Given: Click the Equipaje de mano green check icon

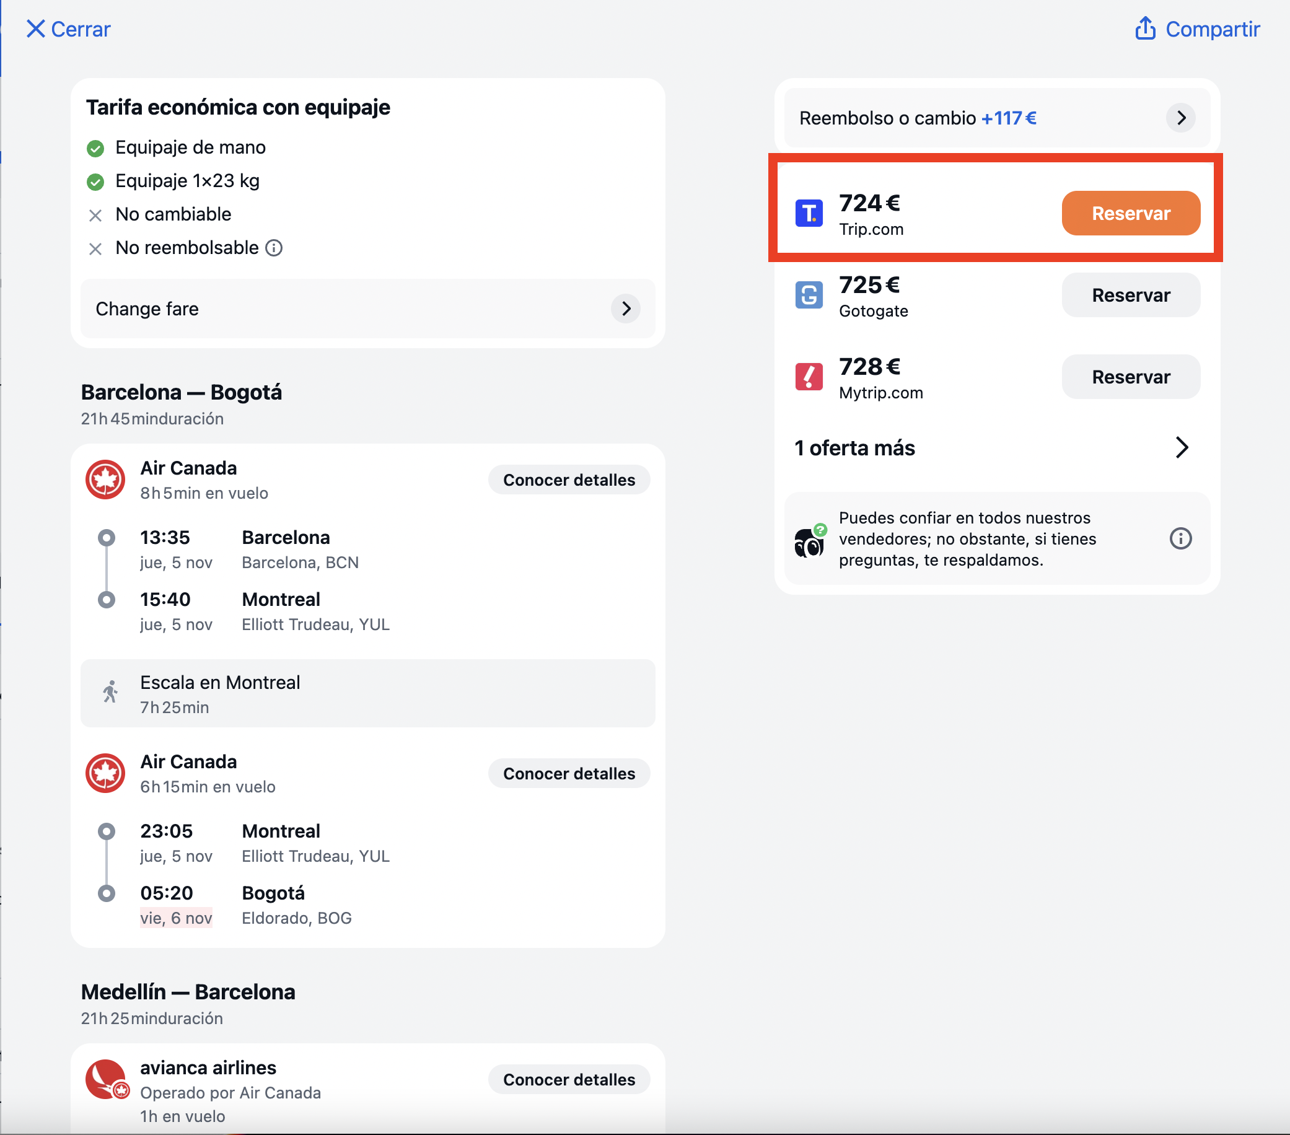Looking at the screenshot, I should click(x=95, y=148).
